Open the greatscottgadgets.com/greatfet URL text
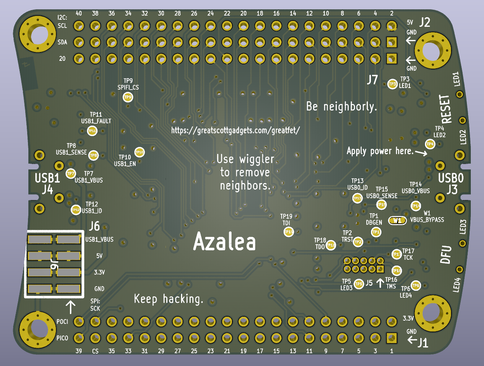The width and height of the screenshot is (484, 366). [x=236, y=130]
